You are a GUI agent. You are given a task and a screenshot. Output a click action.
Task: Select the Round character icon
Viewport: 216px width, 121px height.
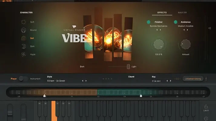point(24,30)
